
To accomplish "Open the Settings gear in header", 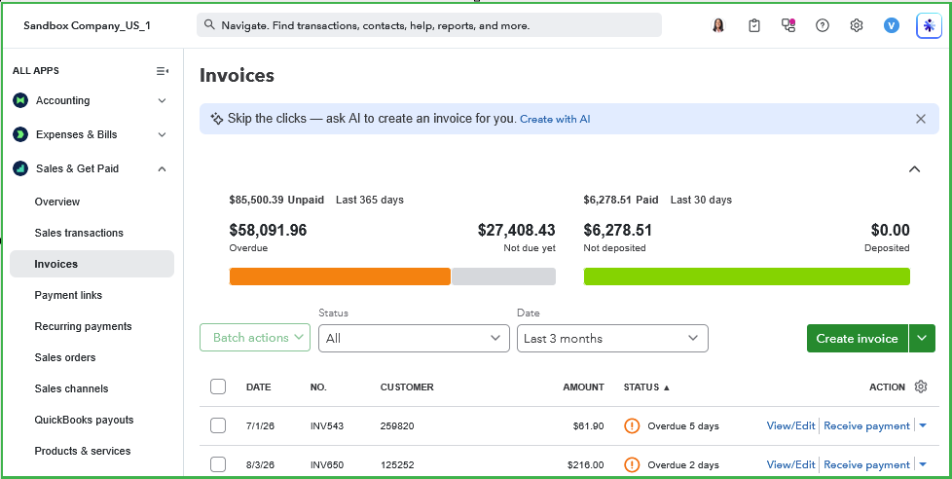I will (x=856, y=25).
